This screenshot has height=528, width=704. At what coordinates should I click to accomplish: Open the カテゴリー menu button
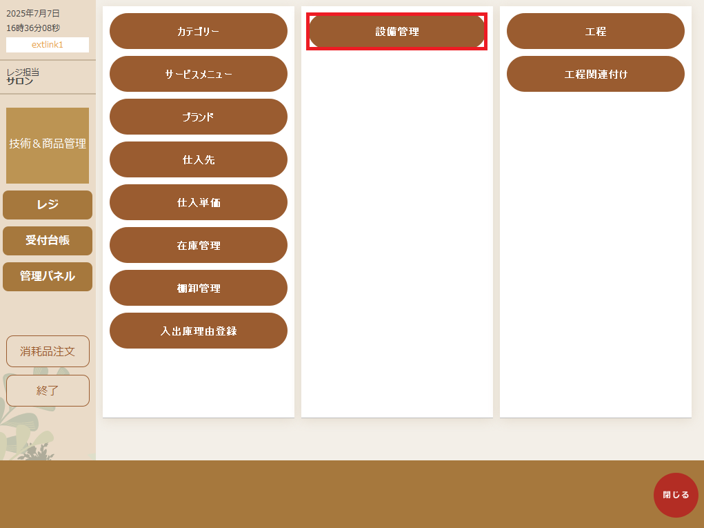tap(199, 31)
